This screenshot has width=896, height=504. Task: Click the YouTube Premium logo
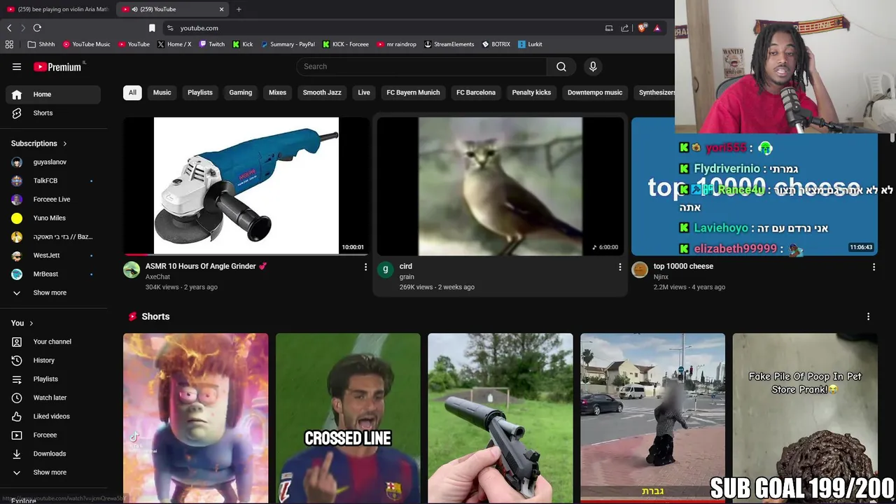coord(57,66)
